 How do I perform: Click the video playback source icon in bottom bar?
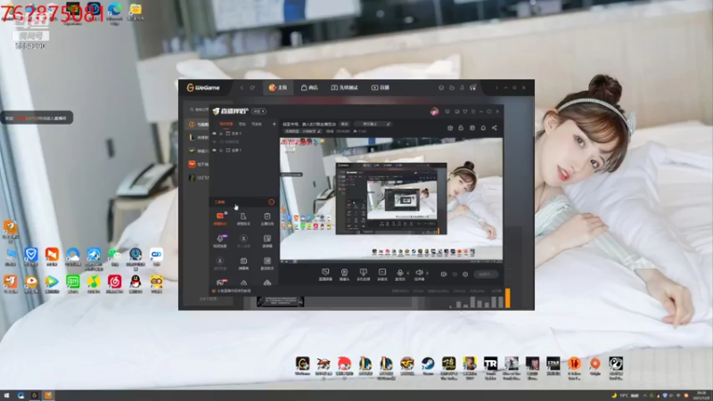click(x=382, y=274)
